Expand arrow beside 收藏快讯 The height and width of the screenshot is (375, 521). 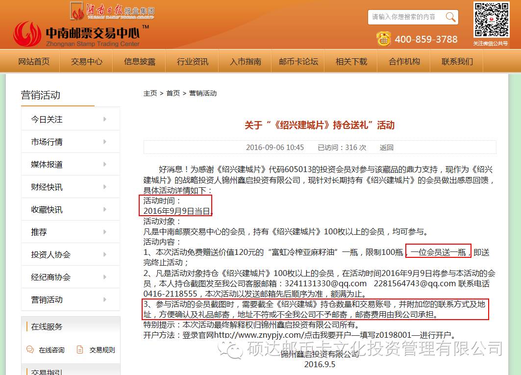tap(105, 209)
